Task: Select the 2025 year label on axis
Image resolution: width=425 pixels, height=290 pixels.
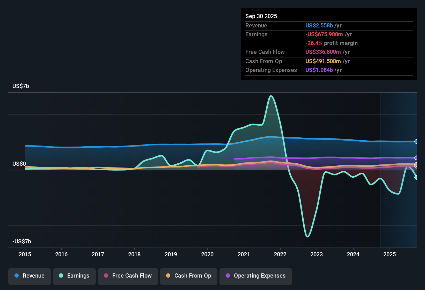Action: coord(390,255)
